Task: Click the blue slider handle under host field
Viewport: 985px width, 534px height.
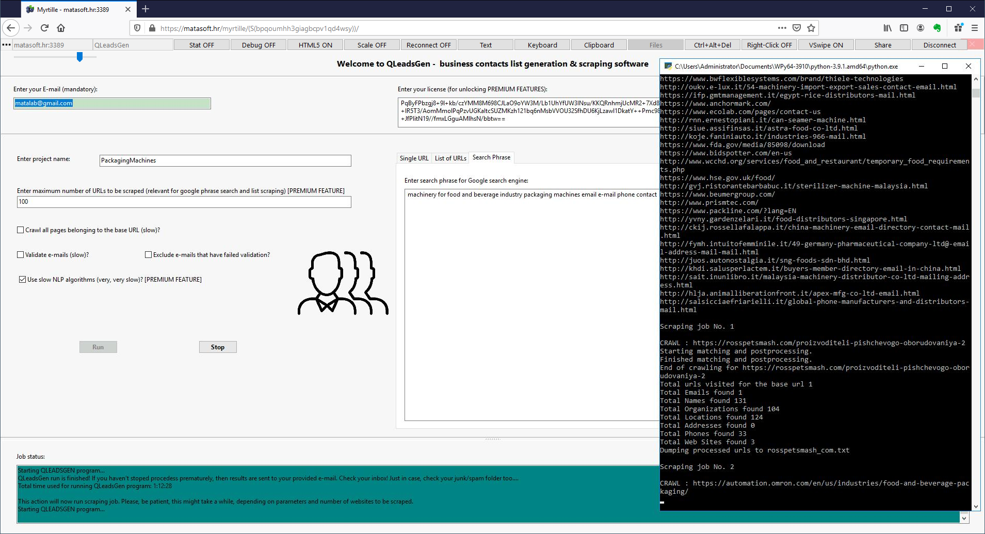Action: pyautogui.click(x=79, y=57)
